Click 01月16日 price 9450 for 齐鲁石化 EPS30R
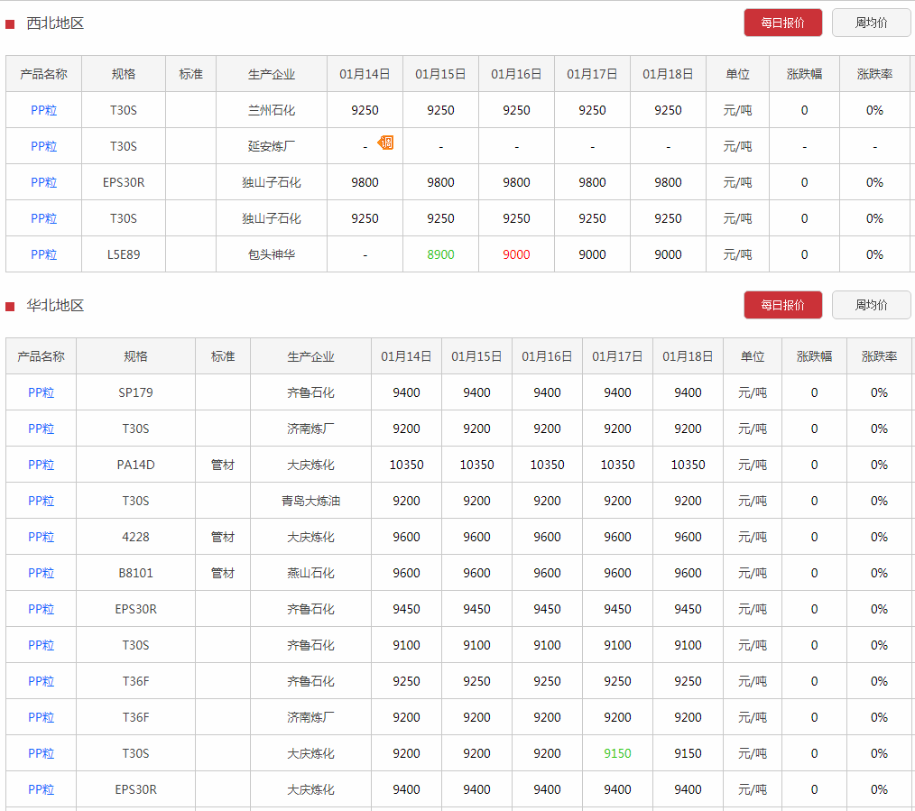The image size is (915, 811). pyautogui.click(x=547, y=610)
